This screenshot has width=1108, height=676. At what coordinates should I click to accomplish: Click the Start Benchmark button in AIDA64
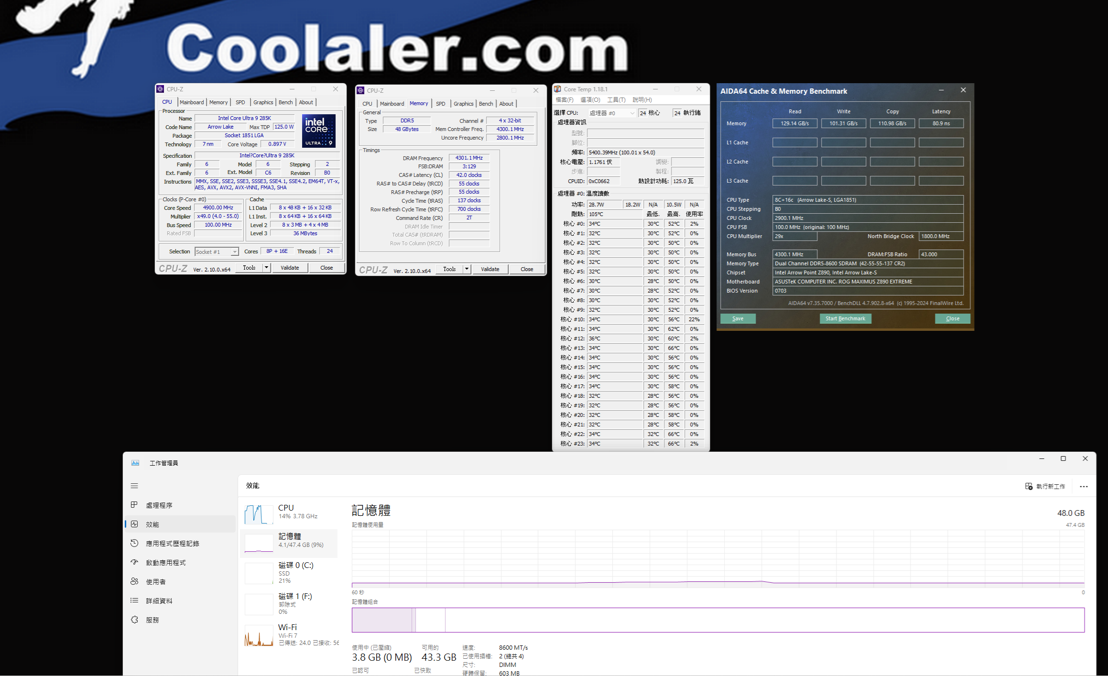click(845, 318)
